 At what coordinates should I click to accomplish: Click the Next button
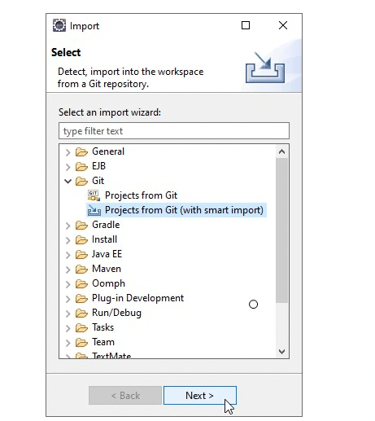tap(200, 396)
